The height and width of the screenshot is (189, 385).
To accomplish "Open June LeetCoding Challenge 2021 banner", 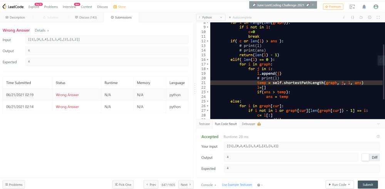I will click(x=281, y=5).
